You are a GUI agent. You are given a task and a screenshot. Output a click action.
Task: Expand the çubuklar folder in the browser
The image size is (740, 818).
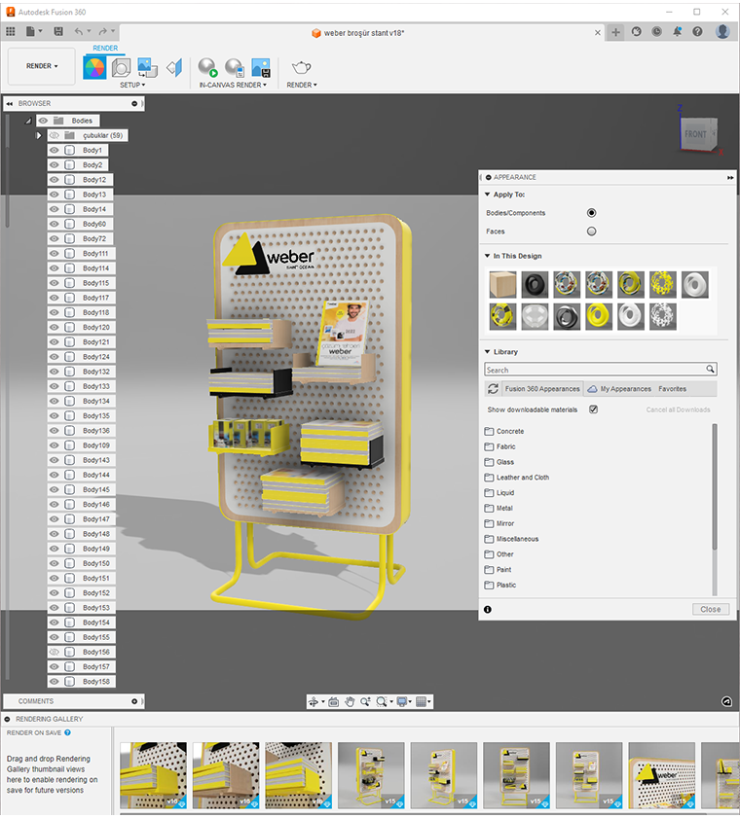pyautogui.click(x=39, y=135)
